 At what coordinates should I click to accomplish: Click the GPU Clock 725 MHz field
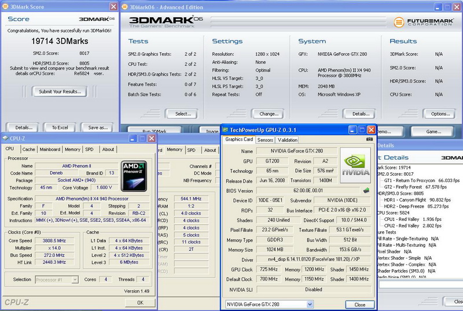(269, 269)
